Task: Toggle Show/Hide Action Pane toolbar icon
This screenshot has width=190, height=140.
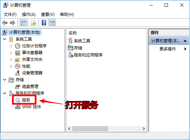Action: click(52, 23)
